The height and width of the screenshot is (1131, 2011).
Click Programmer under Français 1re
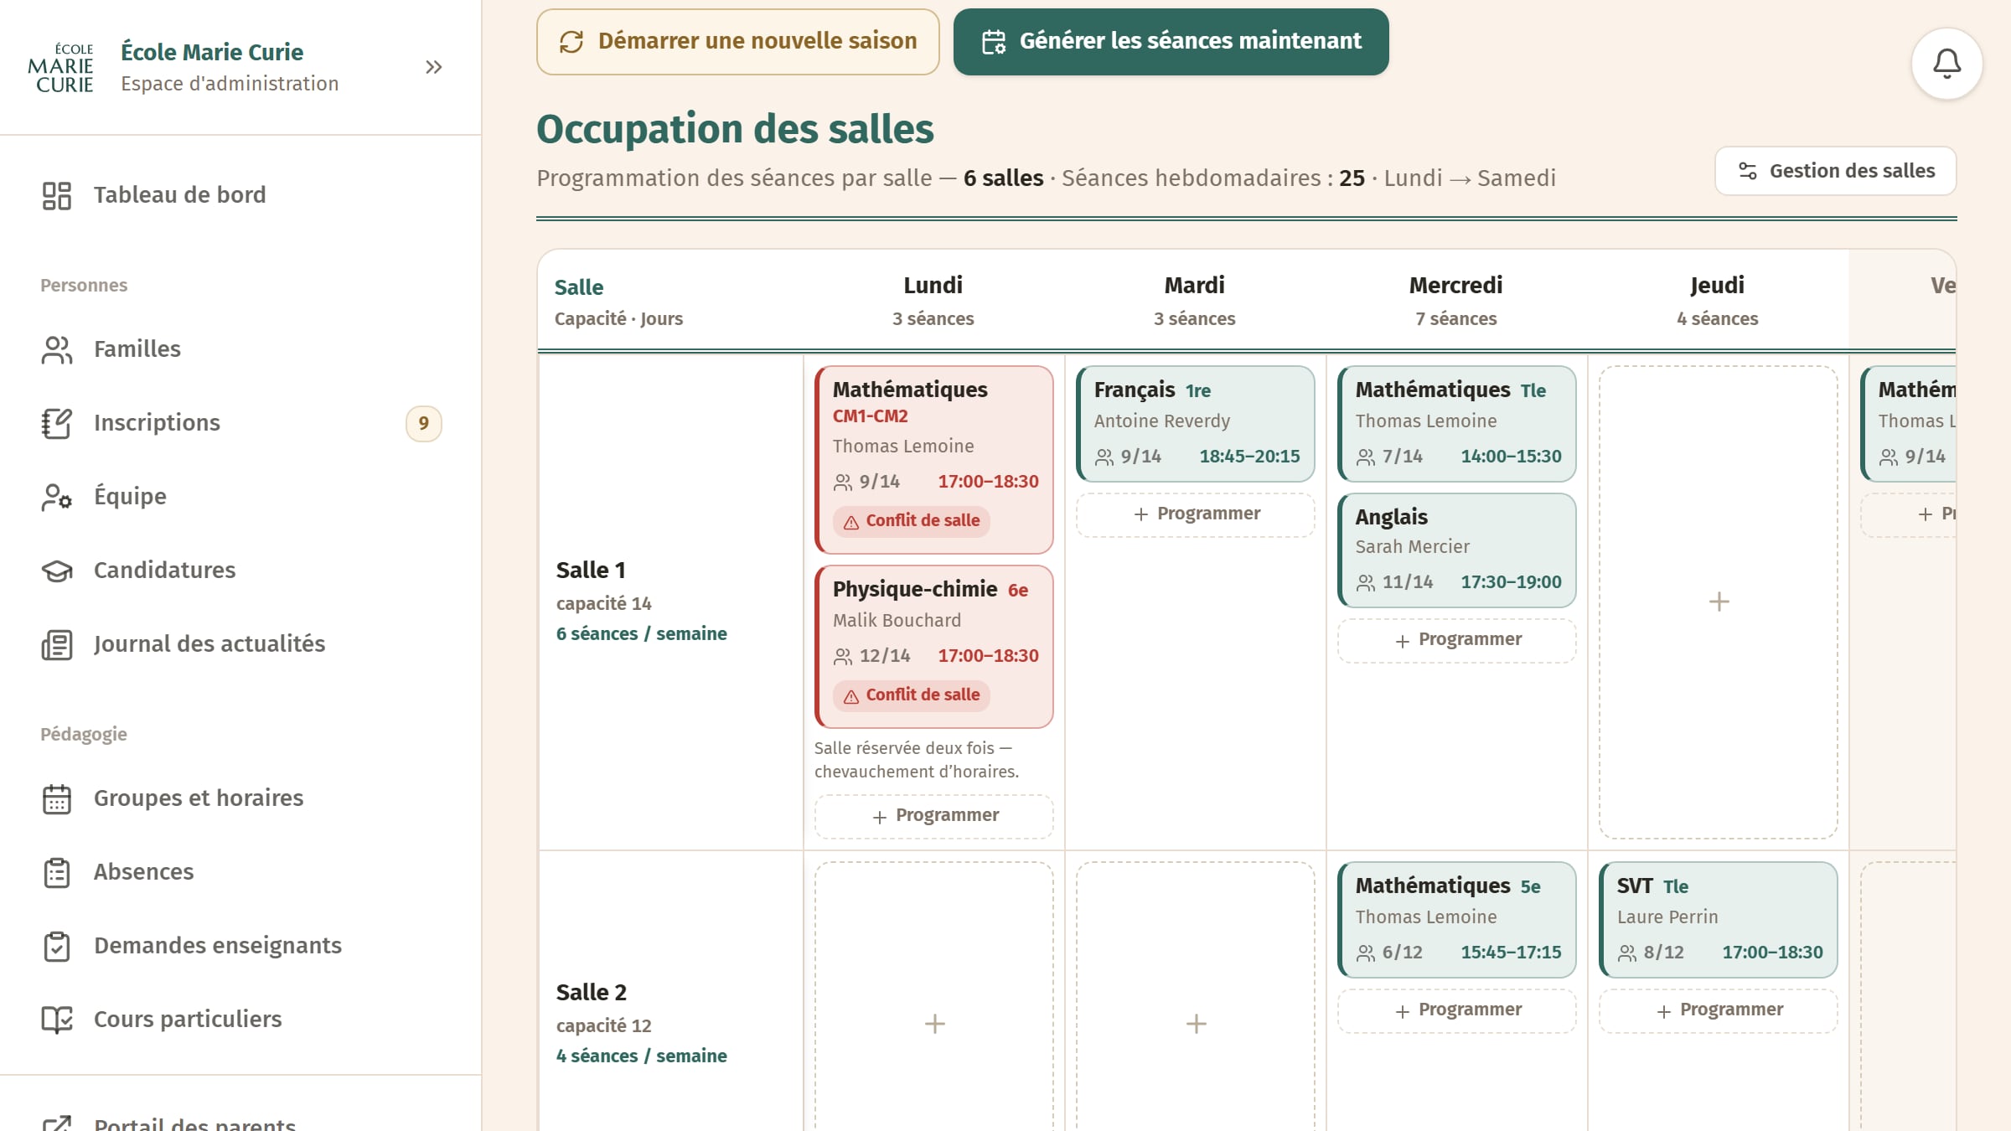tap(1195, 514)
